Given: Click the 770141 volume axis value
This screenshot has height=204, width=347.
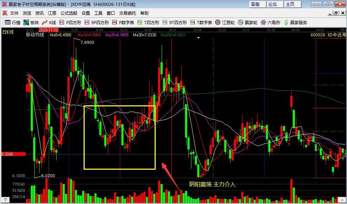Looking at the screenshot, I should [x=19, y=184].
